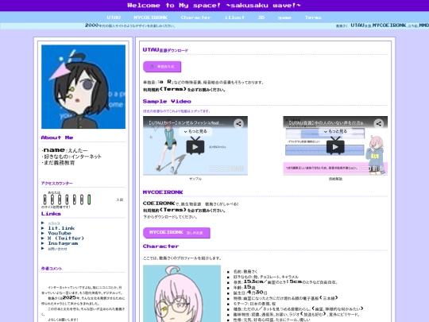This screenshot has height=322, width=429.
Task: Click the 年齢:15歳 profile line
Action: (245, 287)
